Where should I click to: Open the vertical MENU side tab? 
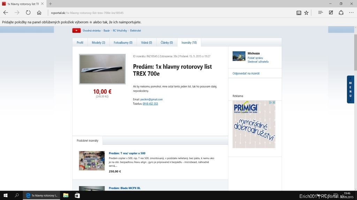click(x=350, y=89)
